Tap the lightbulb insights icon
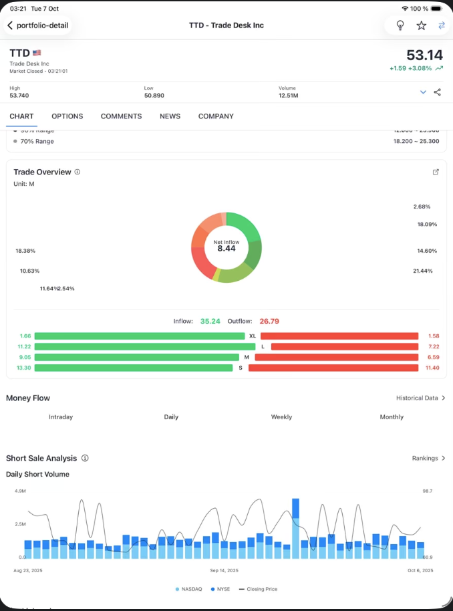Screen dimensions: 453x611 (400, 25)
